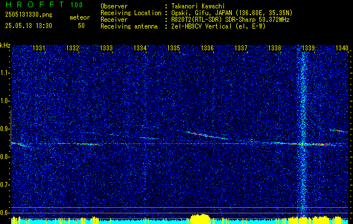Click the 1336 time marker

(207, 48)
